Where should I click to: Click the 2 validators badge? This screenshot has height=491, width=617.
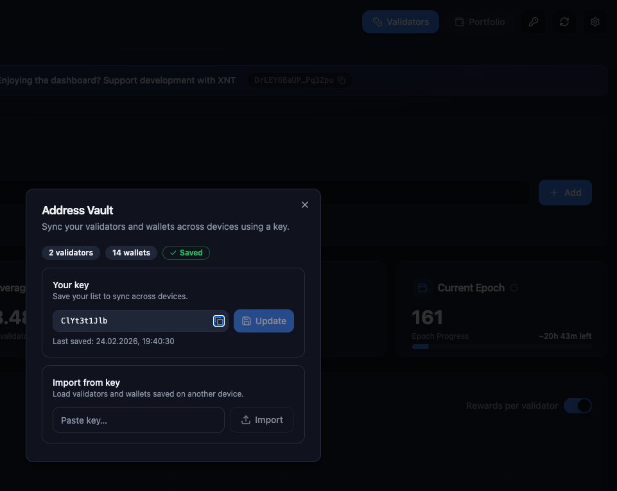(x=71, y=253)
